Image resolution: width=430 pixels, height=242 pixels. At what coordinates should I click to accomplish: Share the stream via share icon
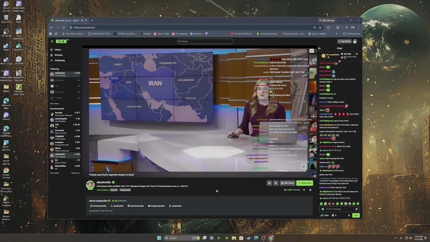pos(304,190)
